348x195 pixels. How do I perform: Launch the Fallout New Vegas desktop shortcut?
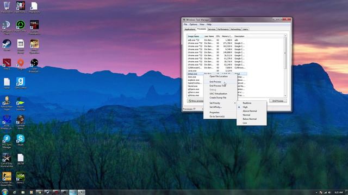click(x=7, y=103)
